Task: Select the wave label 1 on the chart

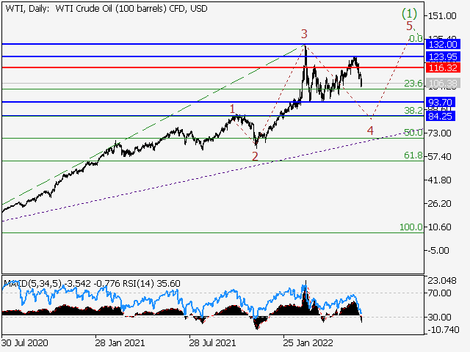Action: point(232,109)
